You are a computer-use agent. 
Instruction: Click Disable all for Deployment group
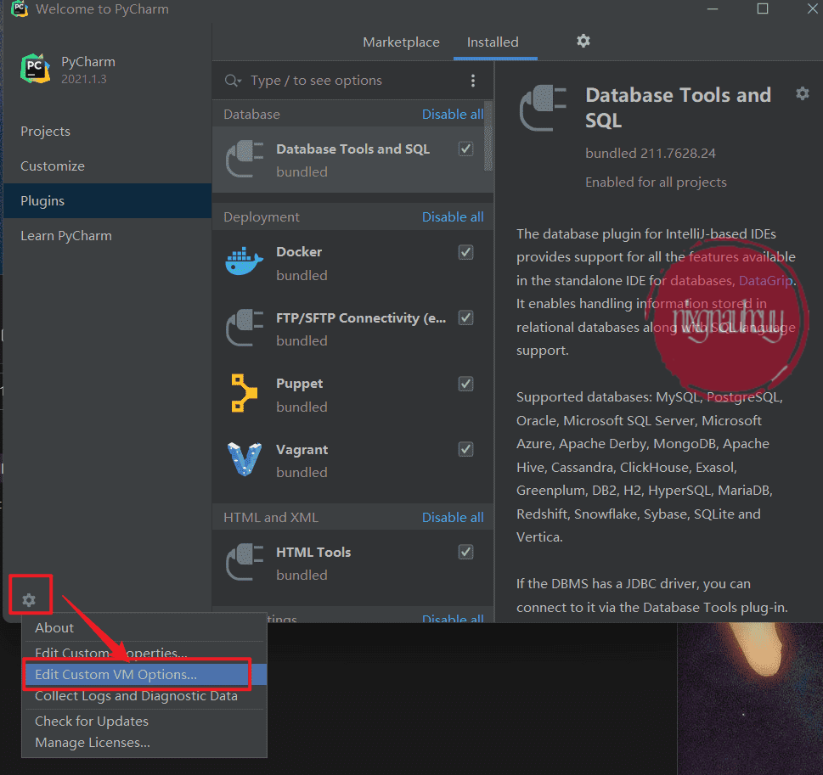click(453, 217)
